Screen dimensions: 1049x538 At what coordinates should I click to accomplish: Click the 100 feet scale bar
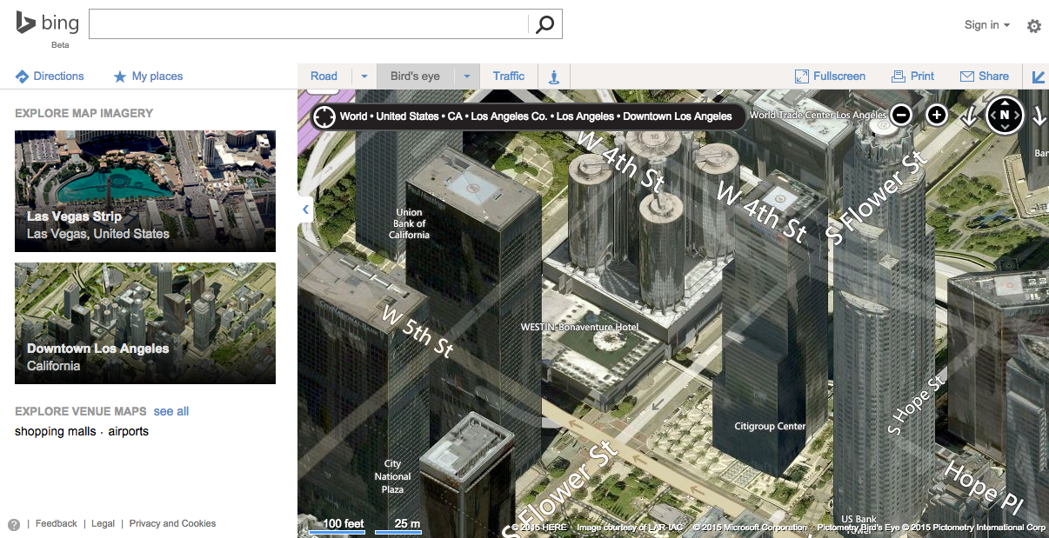pos(337,526)
